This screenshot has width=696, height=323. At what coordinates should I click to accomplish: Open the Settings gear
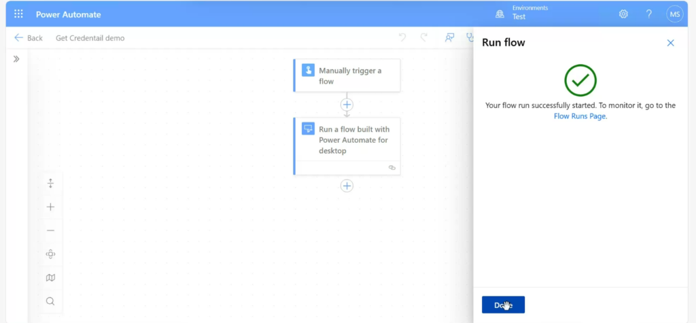point(623,14)
